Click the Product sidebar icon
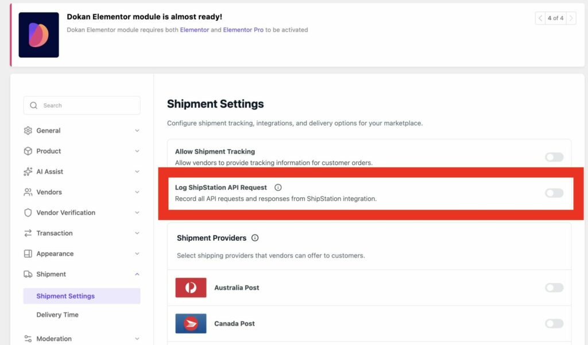 [28, 151]
